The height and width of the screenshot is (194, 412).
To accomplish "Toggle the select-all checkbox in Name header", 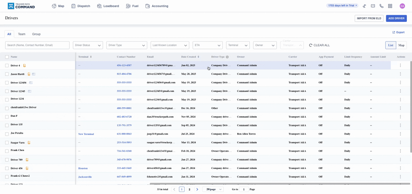I will pyautogui.click(x=7, y=57).
